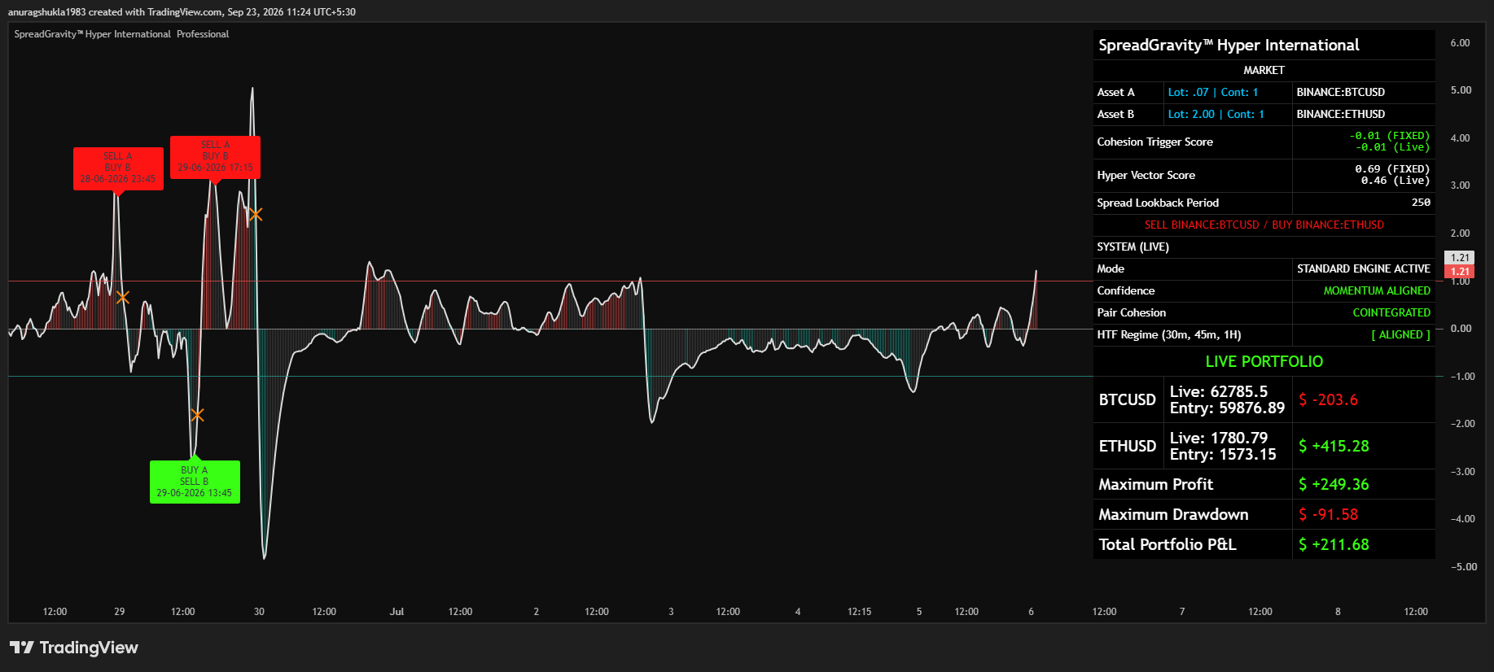Click the Hyper Vector Score label
The width and height of the screenshot is (1494, 672).
point(1146,176)
